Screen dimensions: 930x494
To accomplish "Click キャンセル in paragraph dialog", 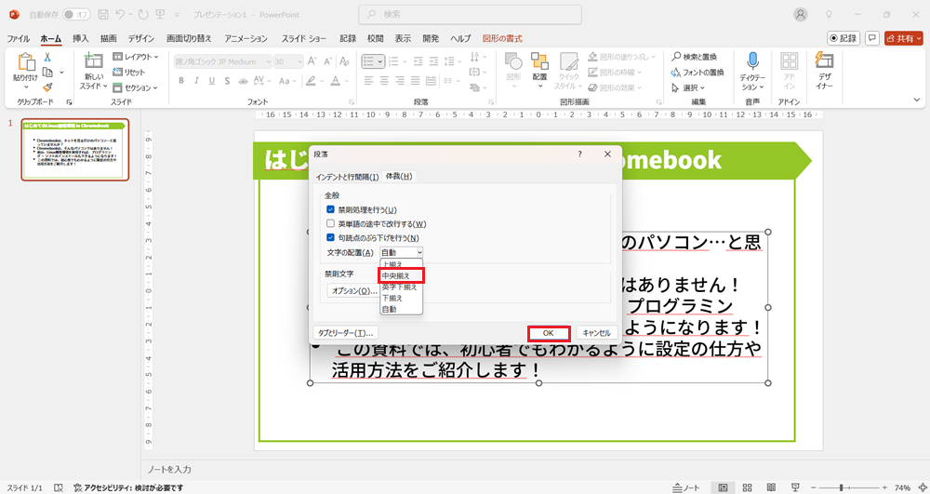I will 597,333.
